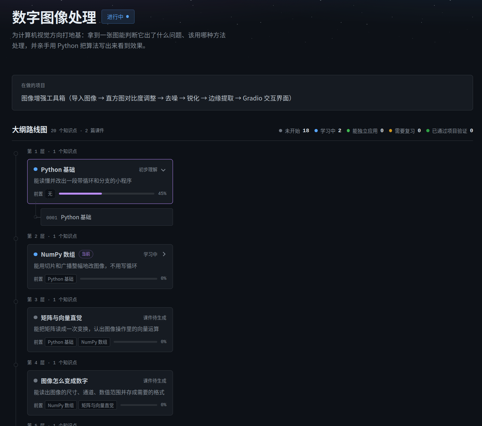This screenshot has height=426, width=482.
Task: Click Python 基础 prerequisite tag in NumPy 数组 card
Action: [61, 279]
